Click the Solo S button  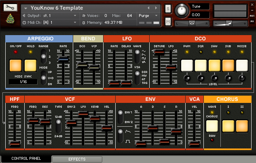point(168,9)
